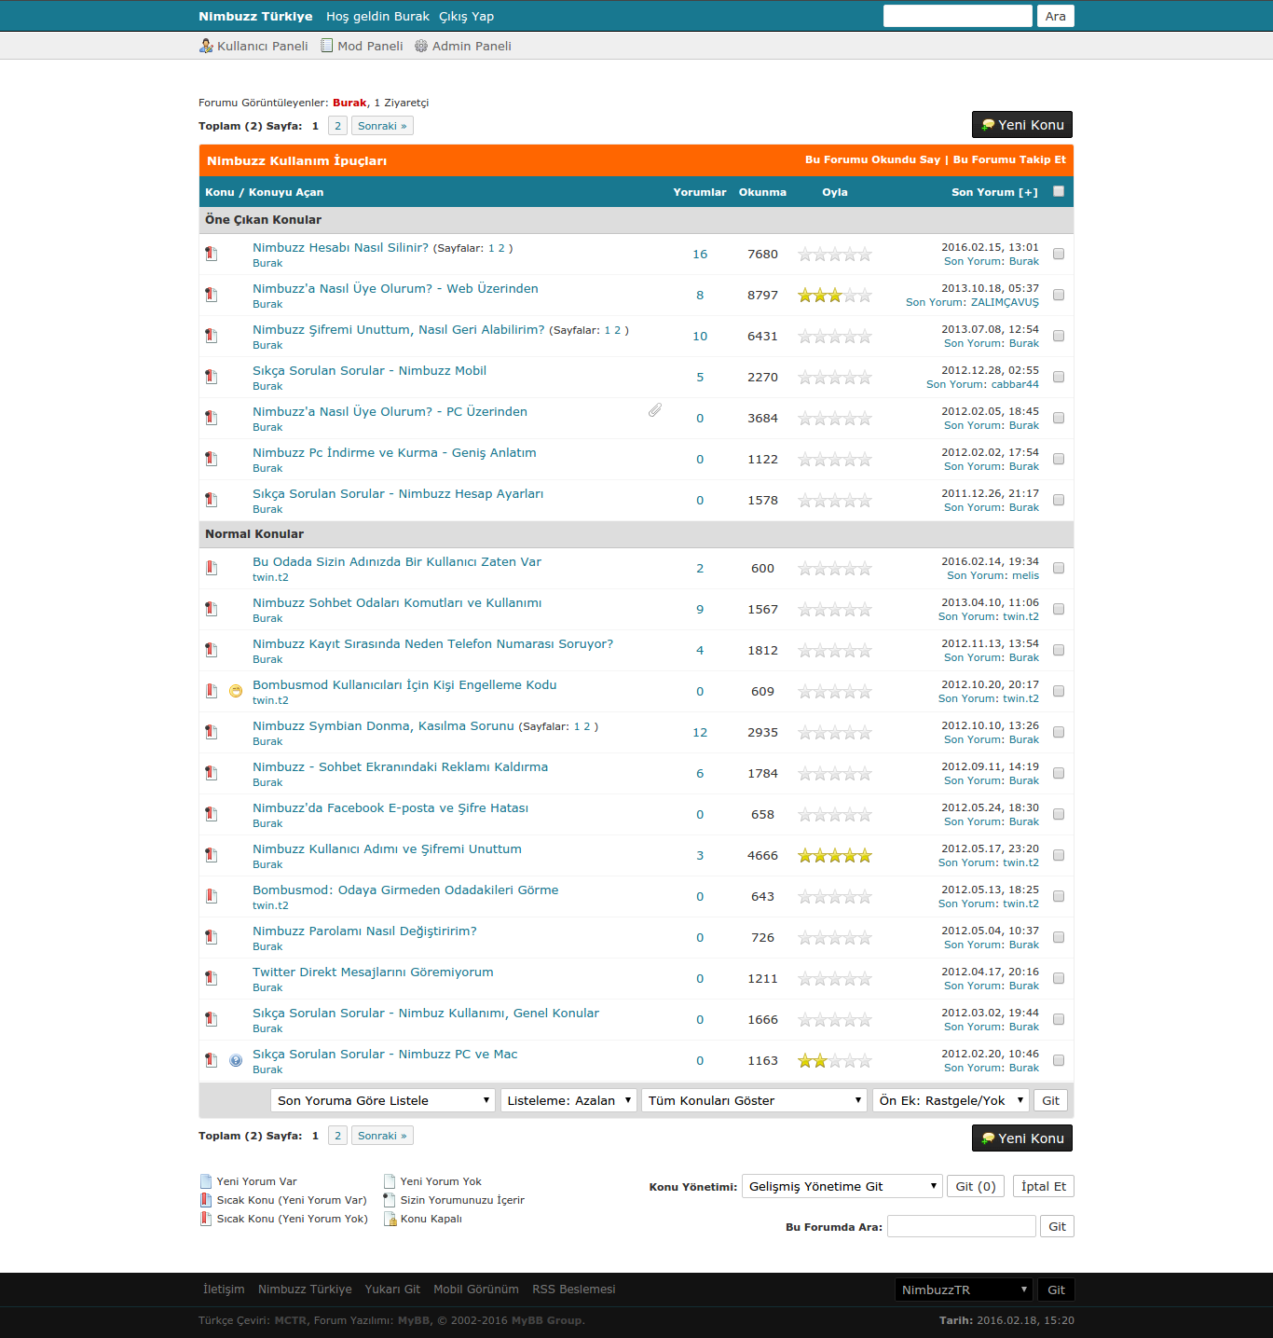The image size is (1273, 1338).
Task: Check the box for Nimbuzz Hesabı Nasıl Silinir topic
Action: pos(1059,254)
